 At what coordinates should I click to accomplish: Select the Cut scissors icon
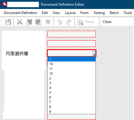19,22
